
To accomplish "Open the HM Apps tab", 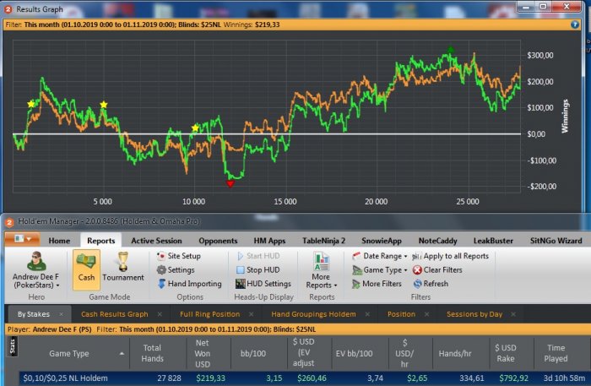I will (x=269, y=241).
